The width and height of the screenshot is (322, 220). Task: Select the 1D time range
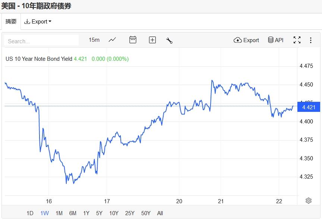point(30,213)
